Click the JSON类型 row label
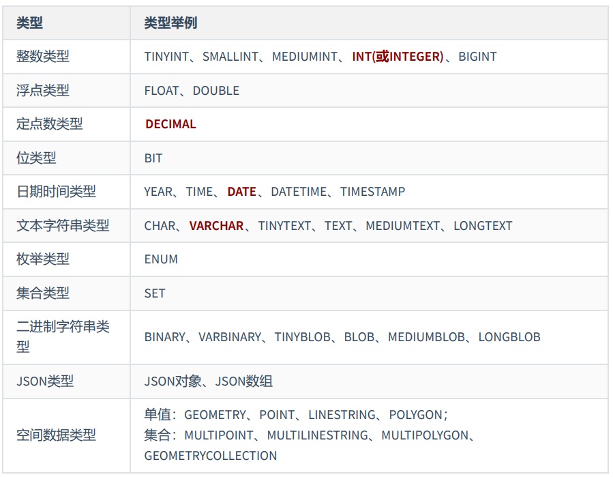 [45, 381]
